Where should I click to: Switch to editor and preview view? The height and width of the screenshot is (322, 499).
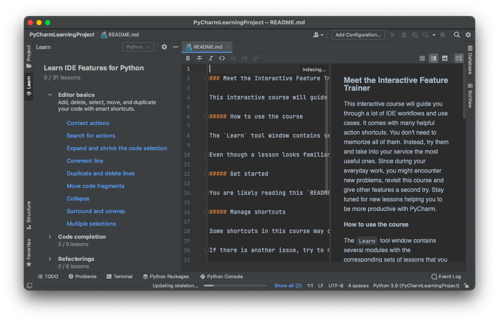434,58
